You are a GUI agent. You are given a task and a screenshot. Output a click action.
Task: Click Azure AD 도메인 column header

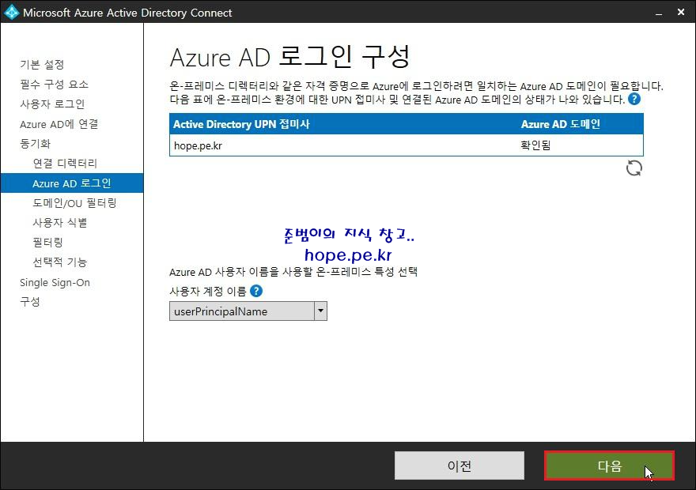[x=561, y=124]
